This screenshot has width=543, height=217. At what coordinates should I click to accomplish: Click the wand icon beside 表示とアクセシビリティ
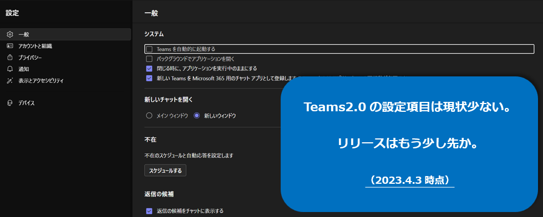9,81
